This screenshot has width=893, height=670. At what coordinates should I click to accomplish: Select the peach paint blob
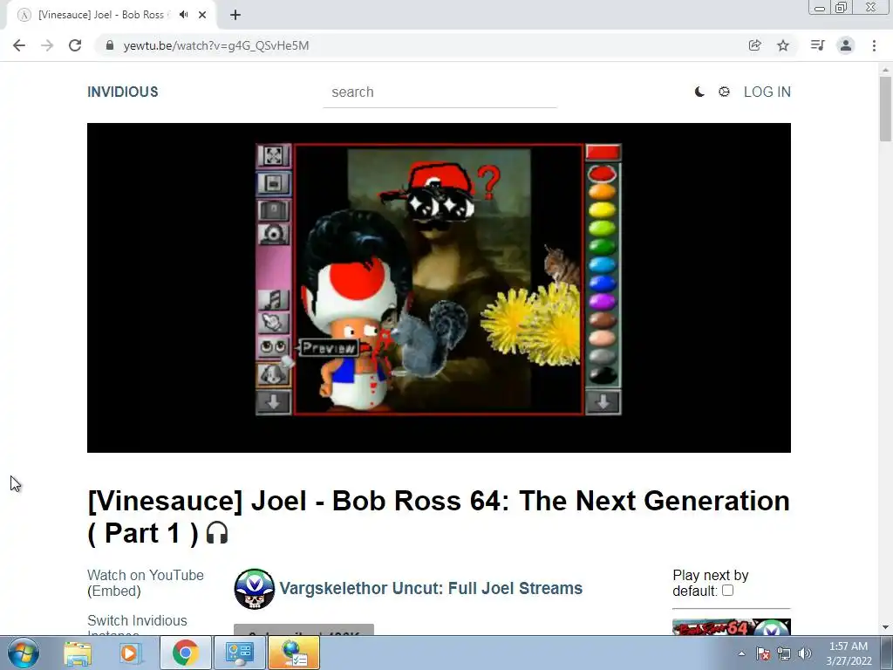click(602, 338)
